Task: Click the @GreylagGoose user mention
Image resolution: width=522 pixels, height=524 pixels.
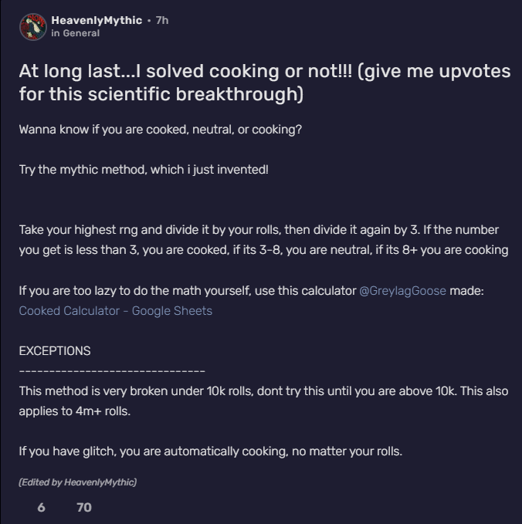Action: tap(402, 291)
